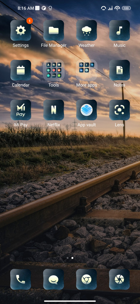
Task: Open the Settings app
Action: (21, 30)
